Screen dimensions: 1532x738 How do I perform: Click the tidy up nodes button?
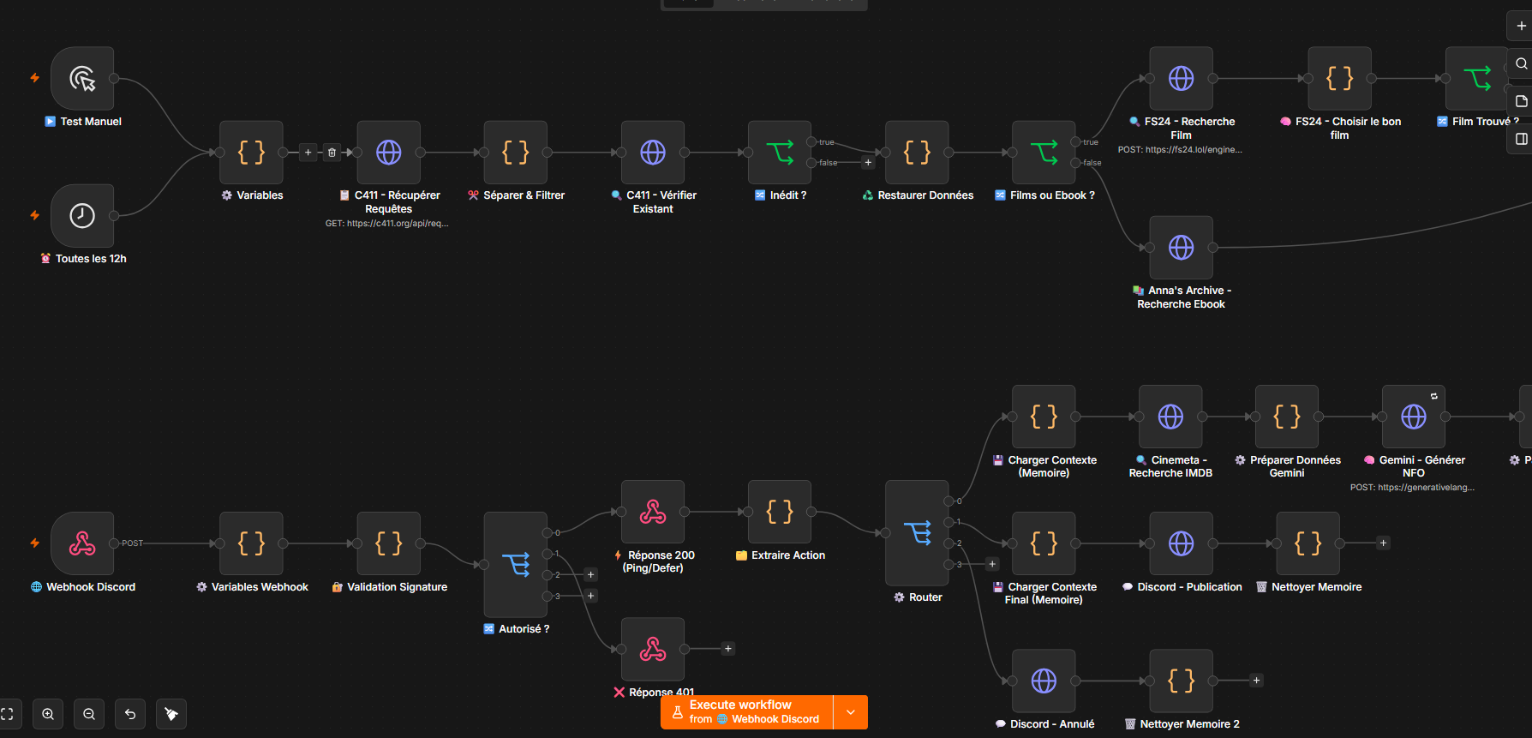click(x=171, y=714)
